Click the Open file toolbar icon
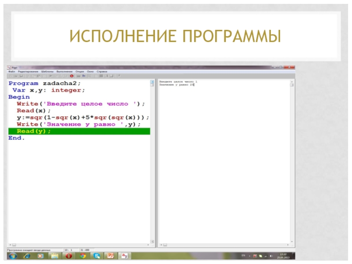Image resolution: width=352 pixels, height=264 pixels. click(16, 76)
